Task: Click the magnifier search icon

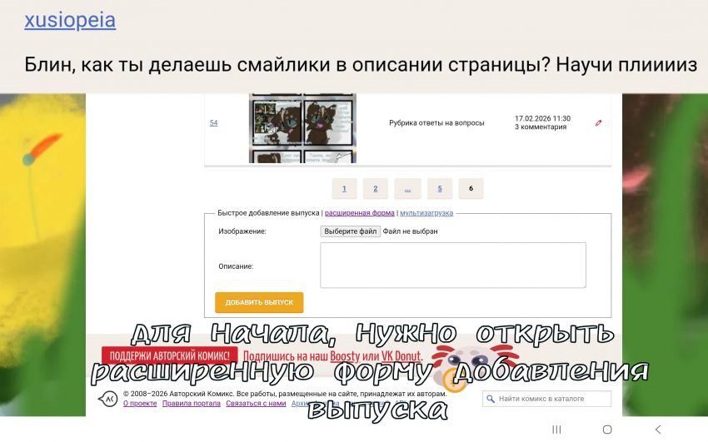Action: (491, 399)
